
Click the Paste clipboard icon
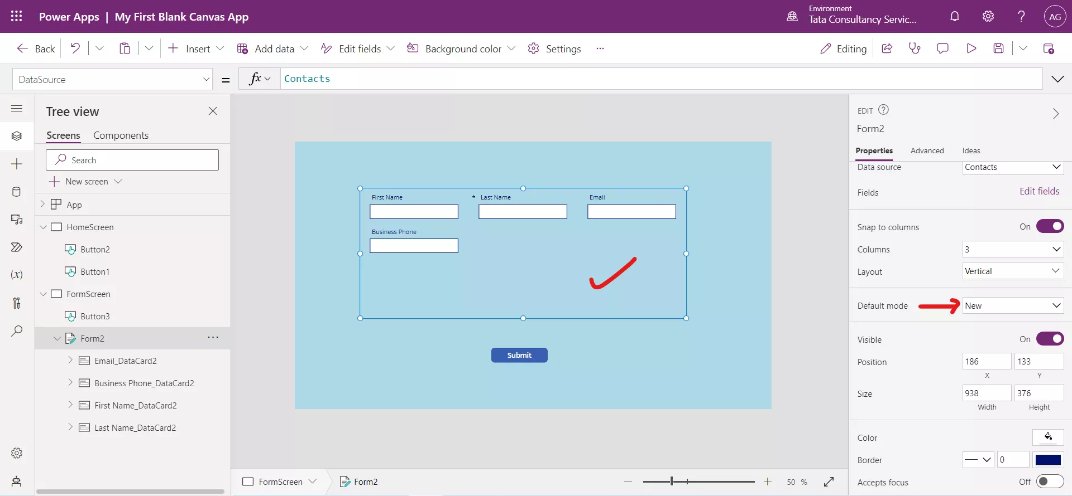coord(125,48)
